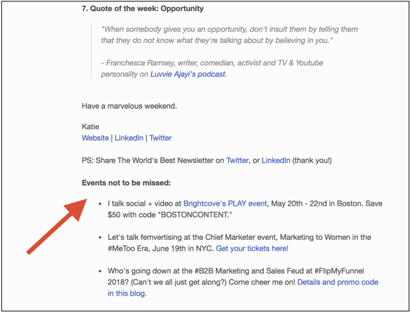Click the #FlipMyFunnel hashtag text
This screenshot has width=410, height=313.
[339, 271]
